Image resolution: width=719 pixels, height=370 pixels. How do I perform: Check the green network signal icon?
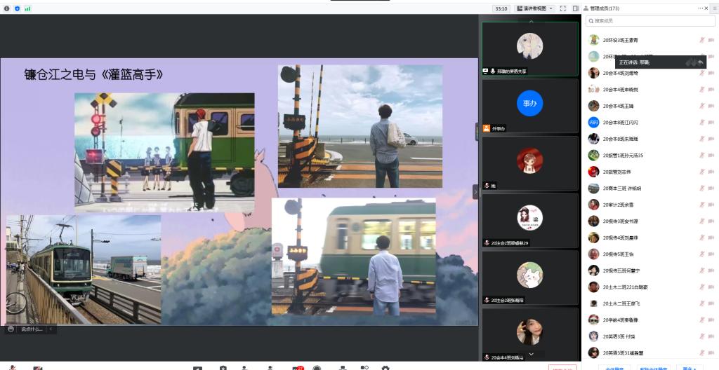(27, 8)
